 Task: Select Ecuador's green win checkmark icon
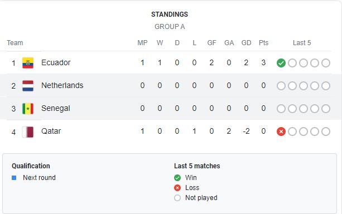click(x=281, y=63)
